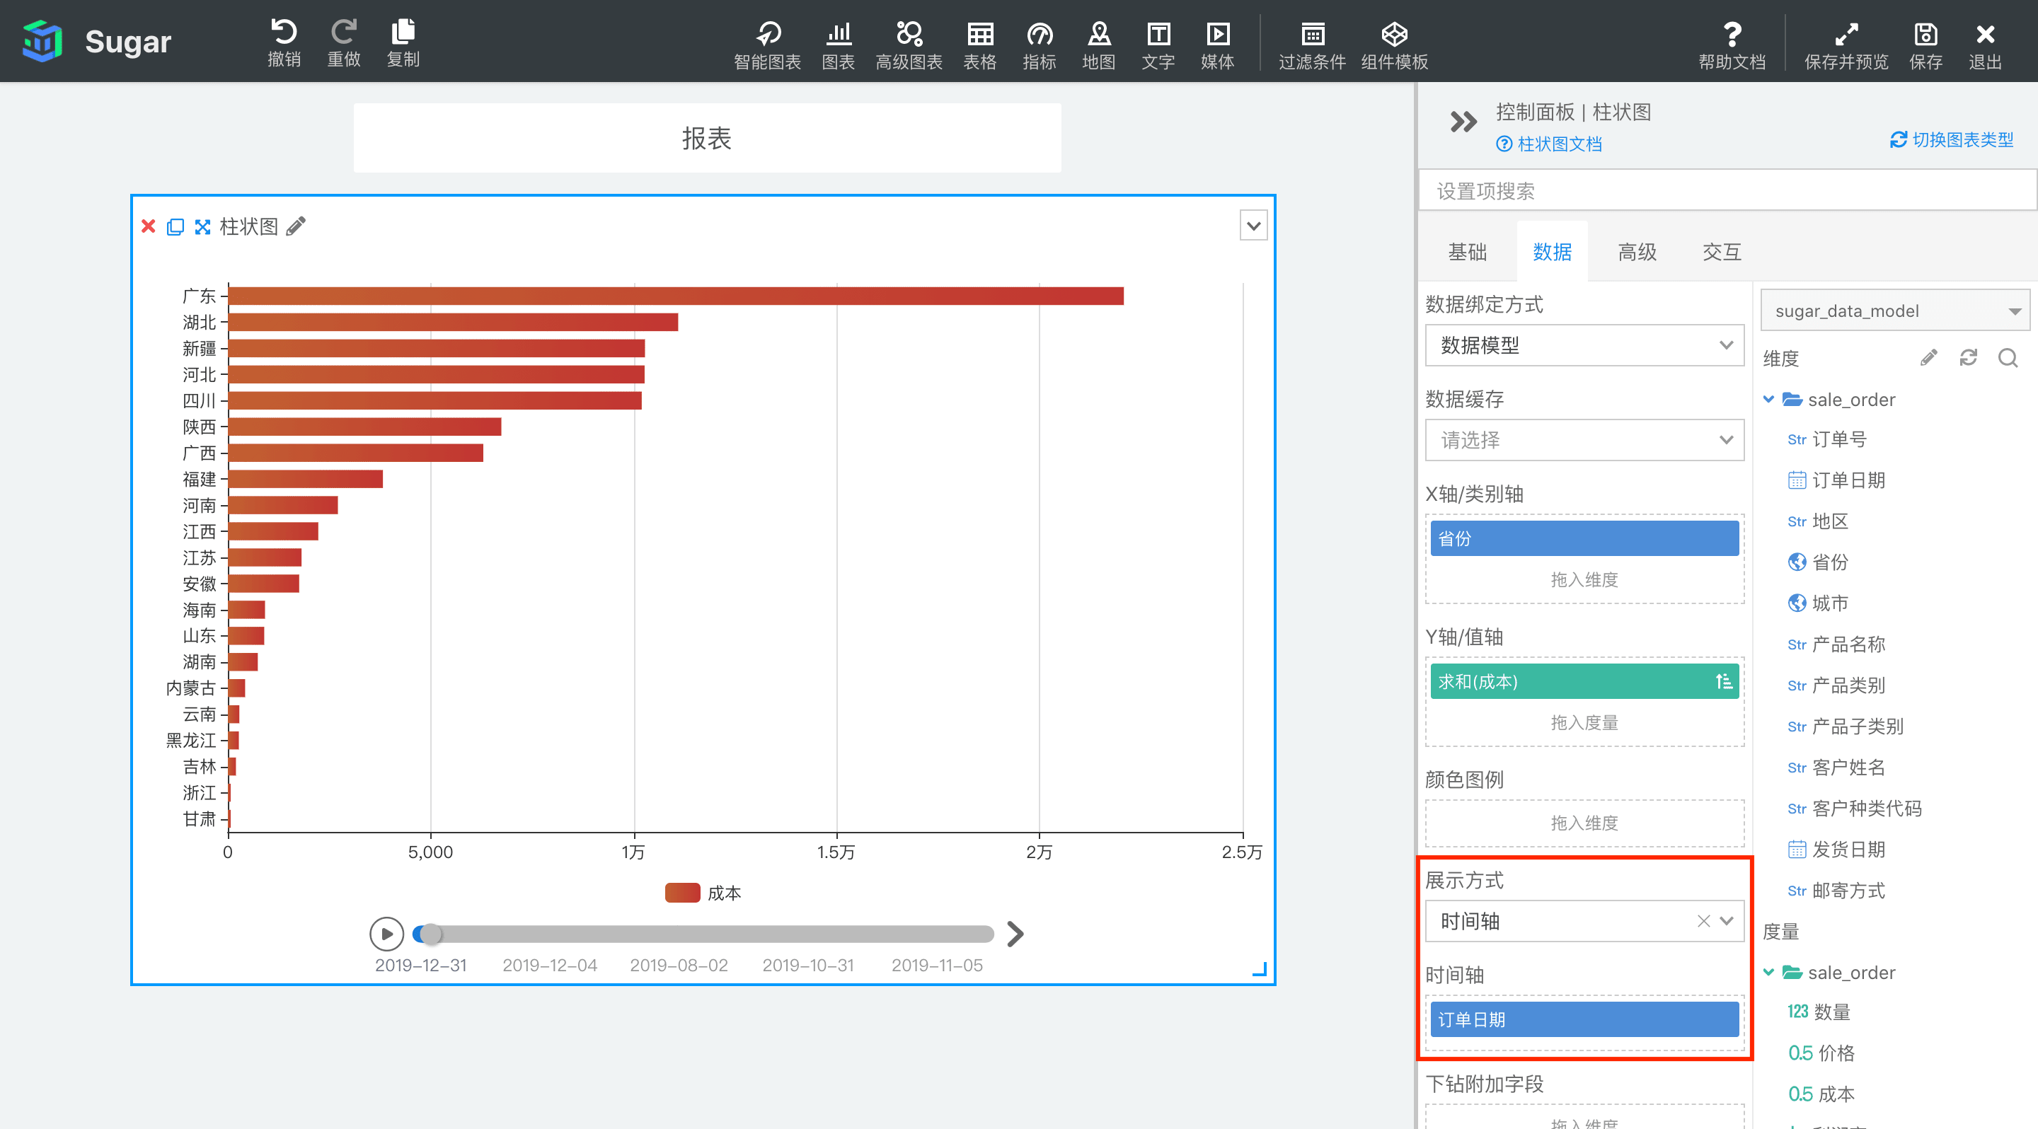Click the 设置项搜索 search field
2038x1129 pixels.
pyautogui.click(x=1727, y=190)
